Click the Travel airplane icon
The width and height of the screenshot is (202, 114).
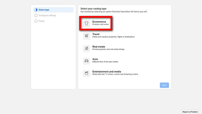click(87, 36)
